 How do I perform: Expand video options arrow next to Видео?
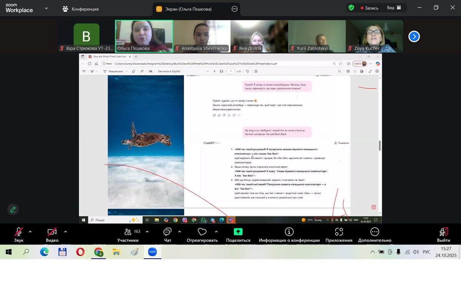click(65, 231)
